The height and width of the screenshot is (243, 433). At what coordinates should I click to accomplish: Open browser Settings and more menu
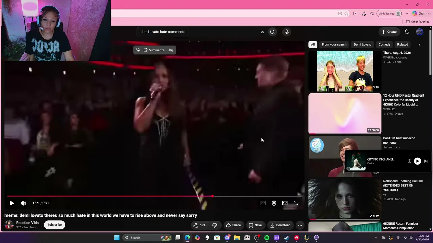(406, 13)
